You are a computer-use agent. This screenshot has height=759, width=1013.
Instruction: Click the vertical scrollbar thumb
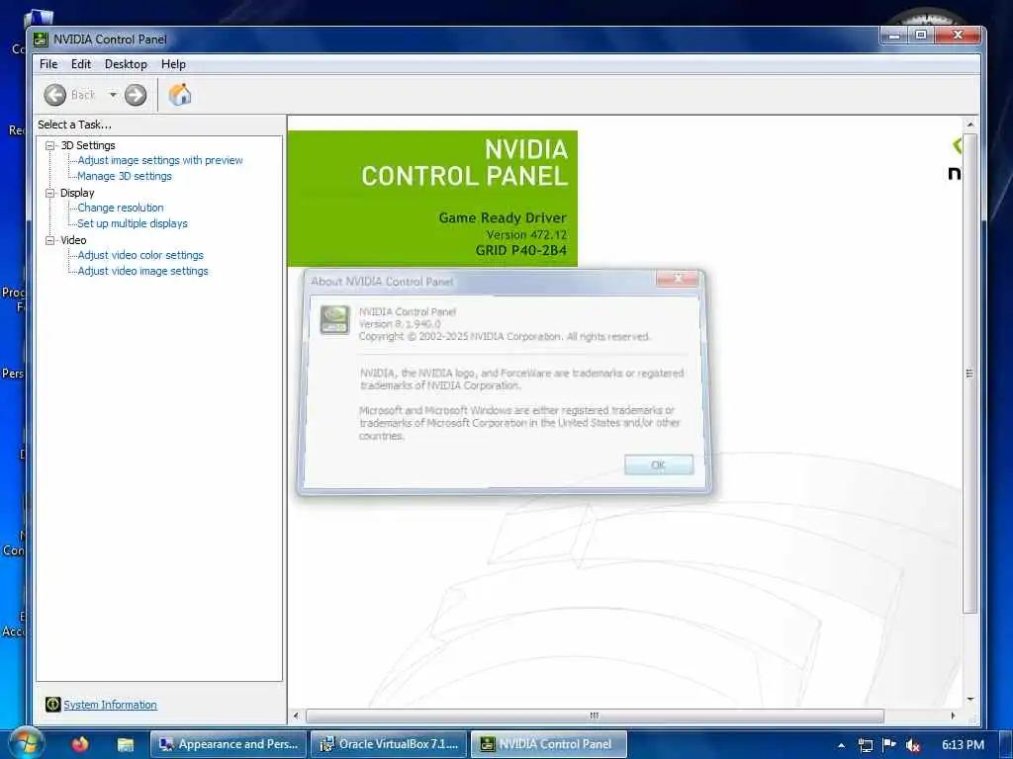coord(969,373)
